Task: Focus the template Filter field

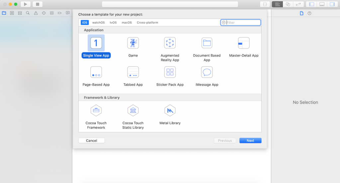Action: 240,23
